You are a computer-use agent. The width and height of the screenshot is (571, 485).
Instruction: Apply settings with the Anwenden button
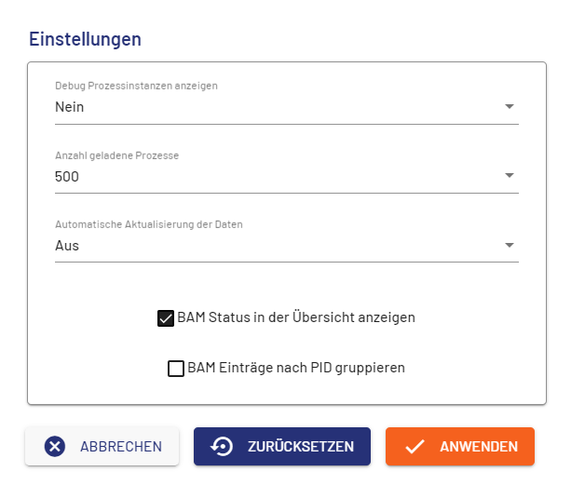459,447
